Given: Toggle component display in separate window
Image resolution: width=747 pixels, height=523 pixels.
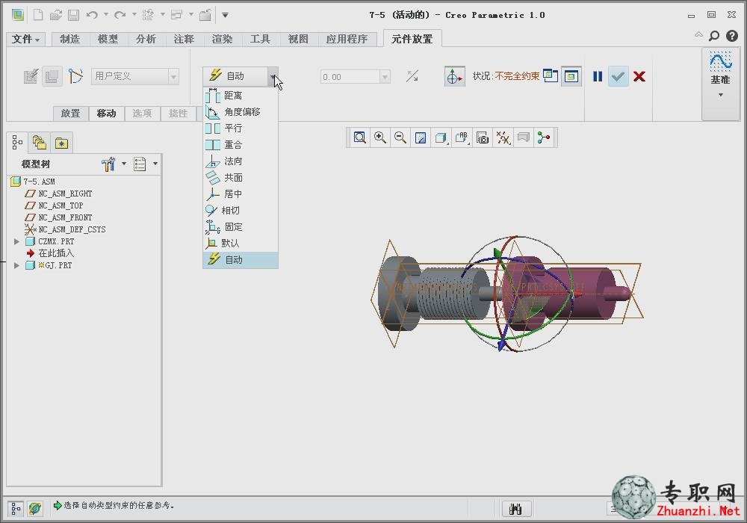Looking at the screenshot, I should tap(551, 76).
